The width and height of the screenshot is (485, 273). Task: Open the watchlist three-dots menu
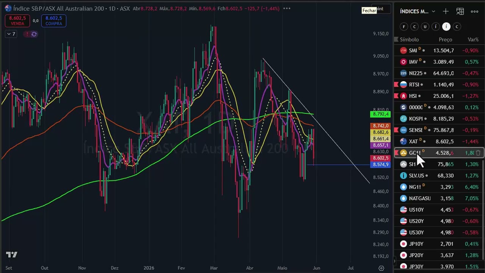point(474,11)
